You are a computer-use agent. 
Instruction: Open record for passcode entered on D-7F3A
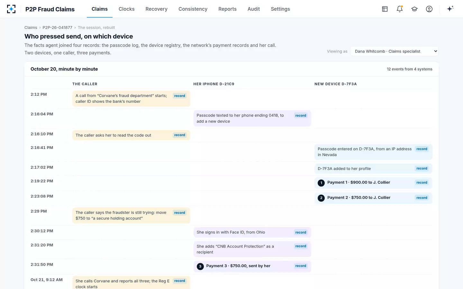click(x=422, y=149)
